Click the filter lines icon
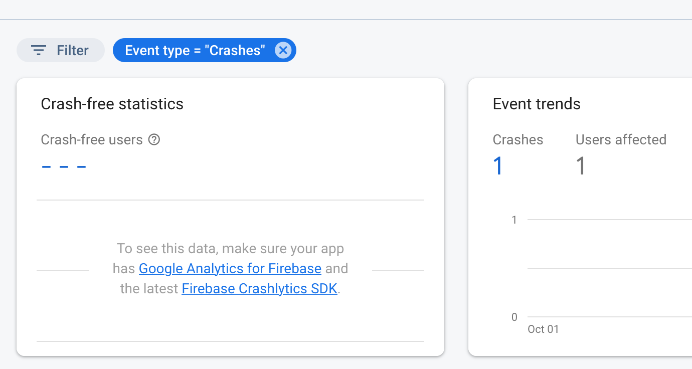692x369 pixels. coord(39,50)
